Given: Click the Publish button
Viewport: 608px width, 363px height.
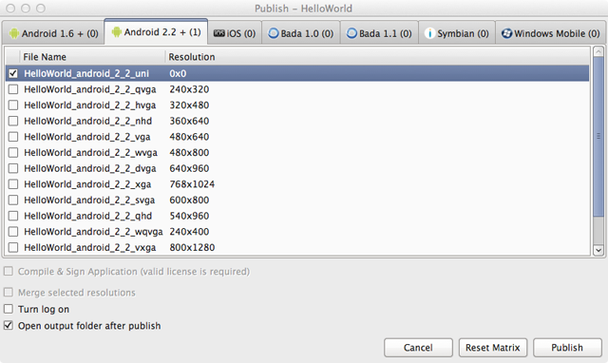Looking at the screenshot, I should coord(567,348).
